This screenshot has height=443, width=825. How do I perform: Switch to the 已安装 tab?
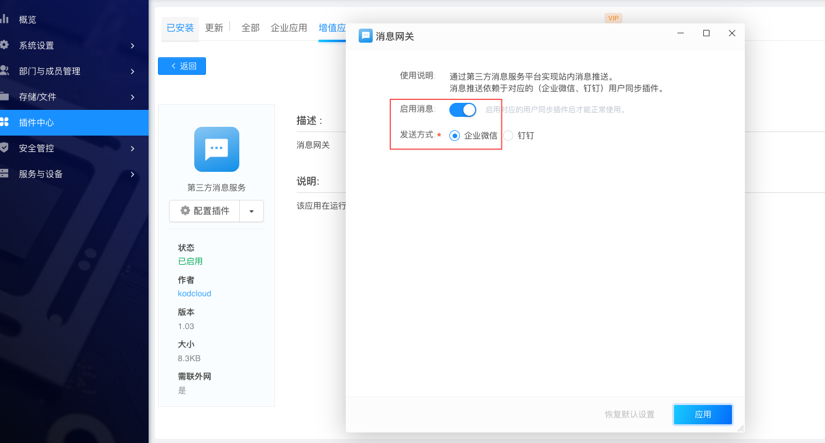(180, 27)
